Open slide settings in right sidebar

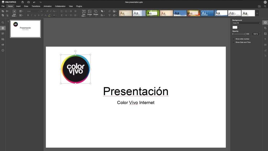click(265, 22)
